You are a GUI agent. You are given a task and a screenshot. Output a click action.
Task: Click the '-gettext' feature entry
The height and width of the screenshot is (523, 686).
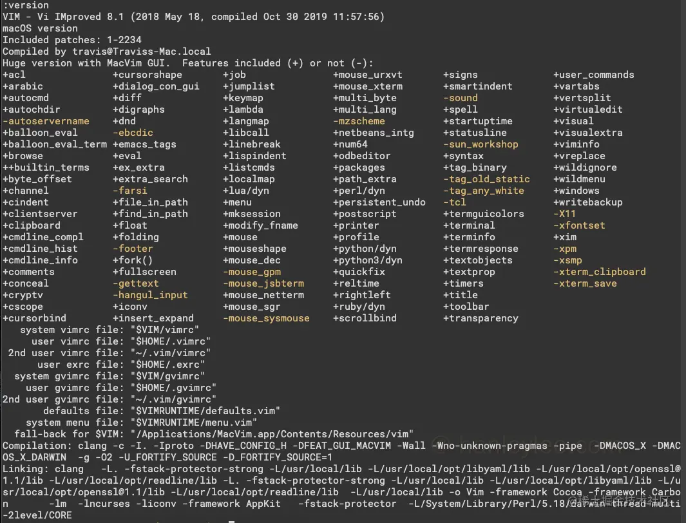(136, 283)
